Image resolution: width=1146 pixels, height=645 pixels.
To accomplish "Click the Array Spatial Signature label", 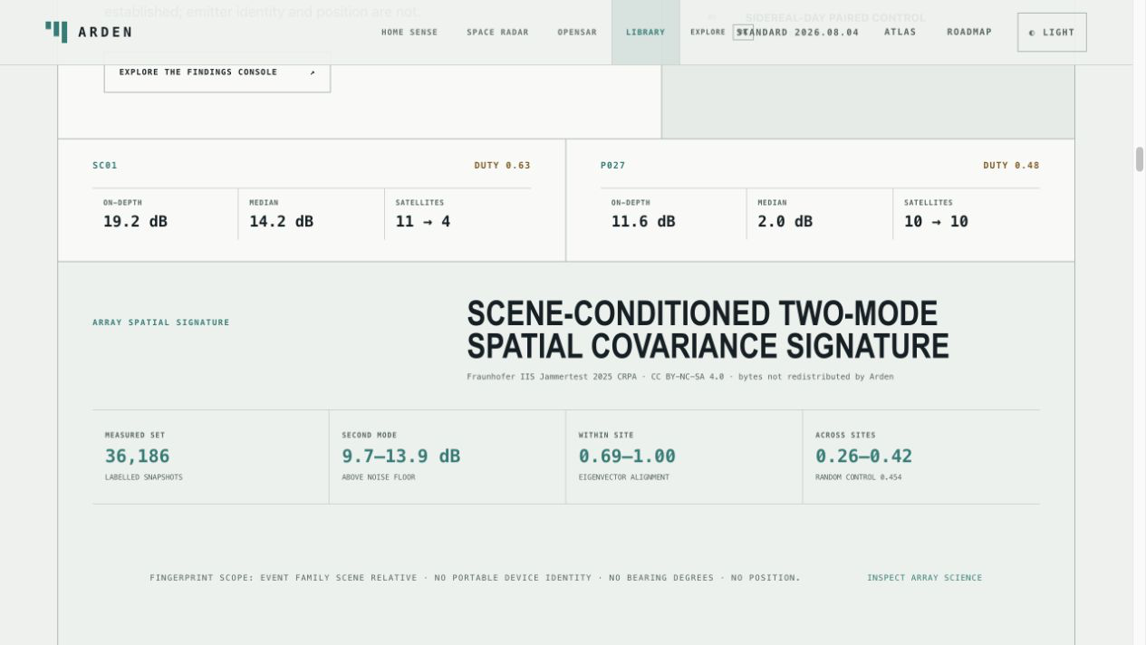I will pyautogui.click(x=161, y=322).
